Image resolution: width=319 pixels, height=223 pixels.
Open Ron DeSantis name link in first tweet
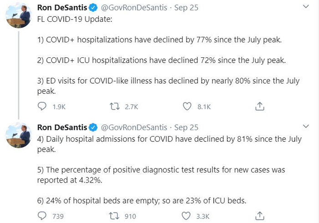[62, 8]
